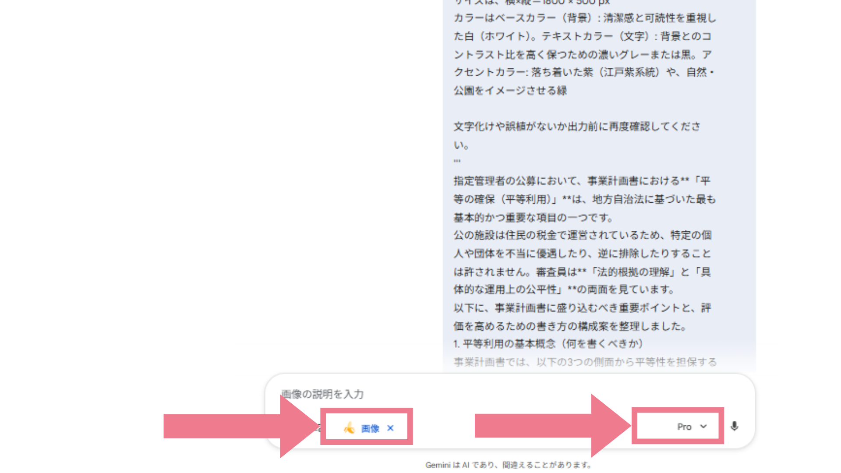This screenshot has width=841, height=473.
Task: Click the line 体的な運用上の公平性 in the message
Action: tap(564, 290)
